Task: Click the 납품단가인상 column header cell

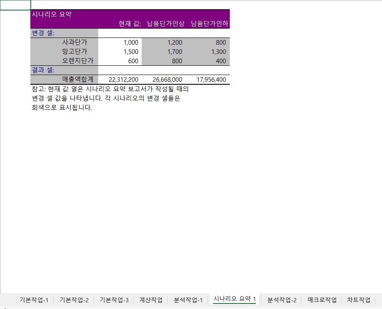Action: click(x=165, y=24)
